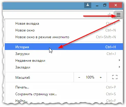Close the browser window
The width and height of the screenshot is (126, 107).
tap(116, 5)
